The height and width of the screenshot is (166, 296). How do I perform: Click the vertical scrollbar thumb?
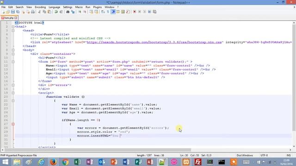(x=294, y=78)
